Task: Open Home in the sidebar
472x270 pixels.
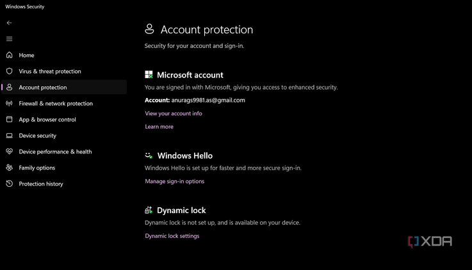Action: pyautogui.click(x=64, y=55)
